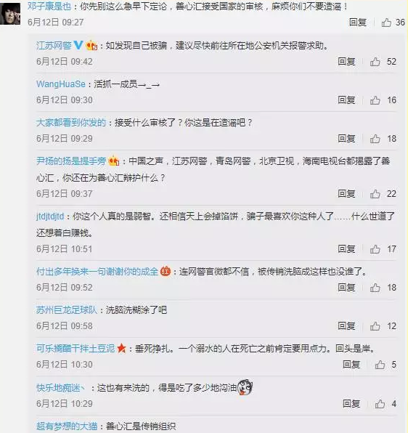This screenshot has height=433, width=408.
Task: Thumbs-up the jtdjtdjtd comment
Action: click(x=375, y=249)
